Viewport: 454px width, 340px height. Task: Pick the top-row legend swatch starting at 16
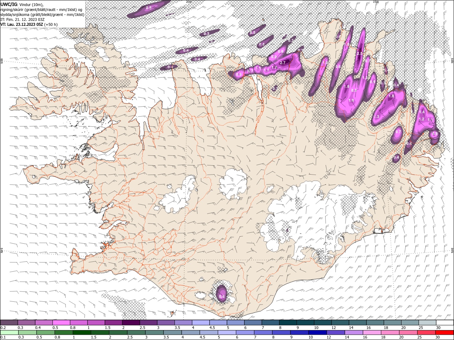point(375,323)
